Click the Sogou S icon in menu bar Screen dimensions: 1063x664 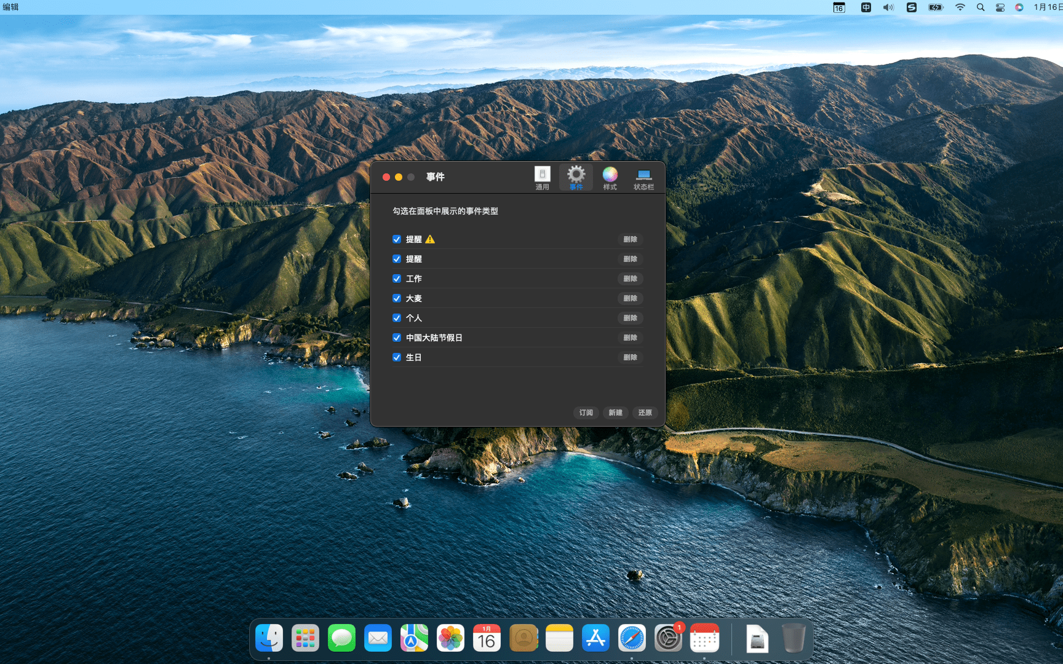(911, 7)
